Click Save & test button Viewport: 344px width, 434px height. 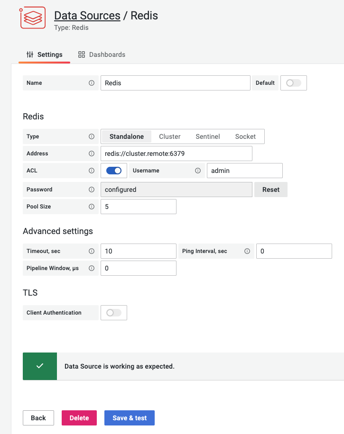click(130, 418)
